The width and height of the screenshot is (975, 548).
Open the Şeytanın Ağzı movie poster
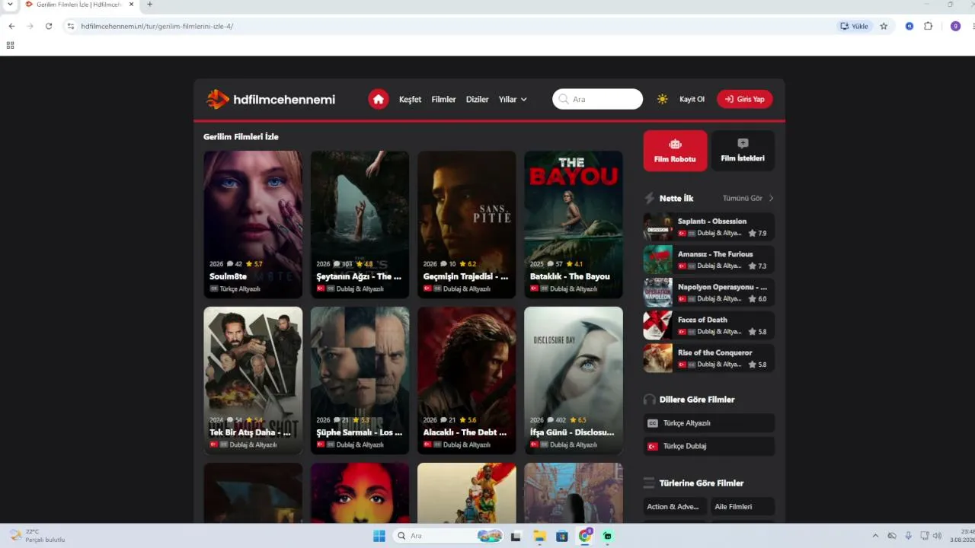point(360,225)
